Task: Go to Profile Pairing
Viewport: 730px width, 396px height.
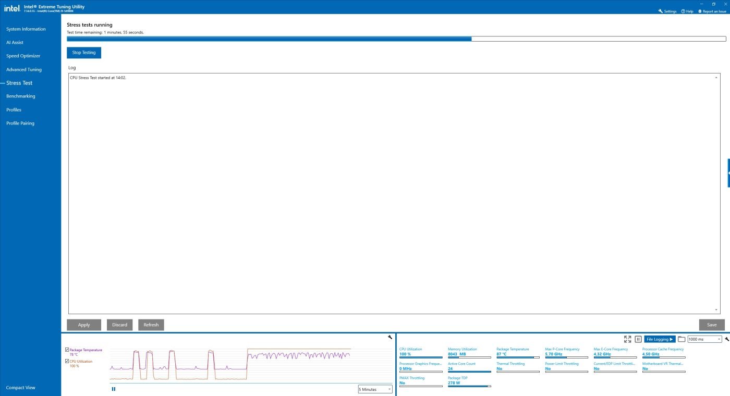Action: pos(20,123)
